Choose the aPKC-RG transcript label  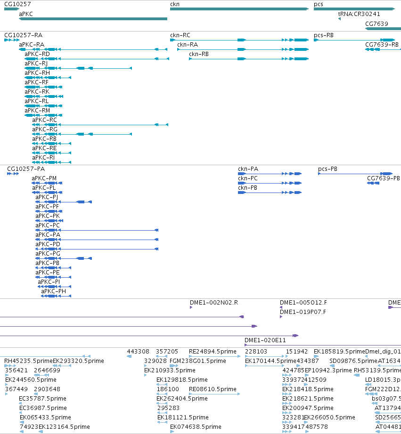(45, 129)
